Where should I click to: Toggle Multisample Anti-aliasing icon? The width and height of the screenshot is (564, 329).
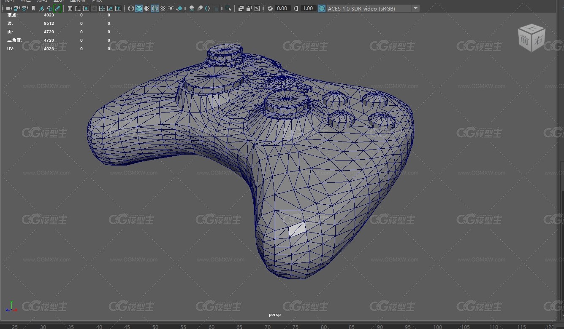pyautogui.click(x=208, y=8)
